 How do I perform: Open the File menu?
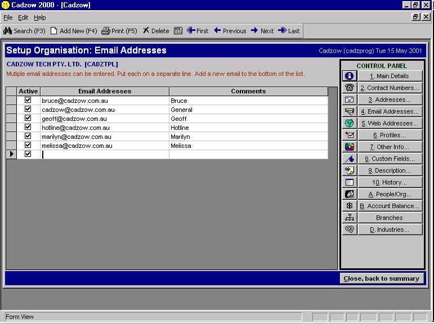(x=8, y=17)
